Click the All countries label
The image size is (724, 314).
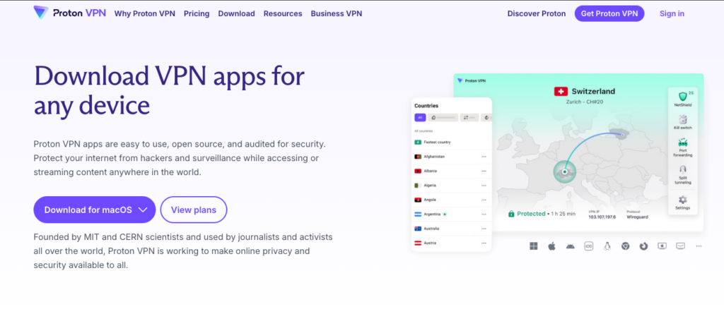[424, 131]
